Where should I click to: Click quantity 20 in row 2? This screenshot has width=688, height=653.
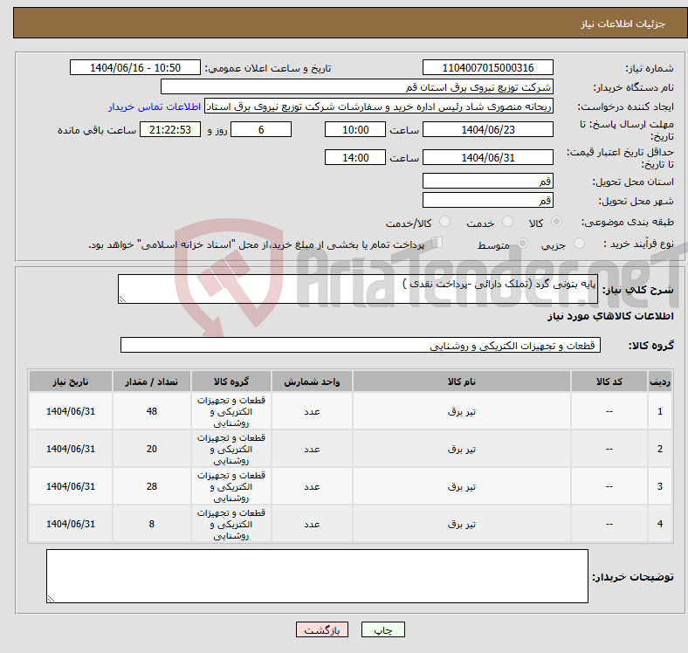tap(151, 449)
